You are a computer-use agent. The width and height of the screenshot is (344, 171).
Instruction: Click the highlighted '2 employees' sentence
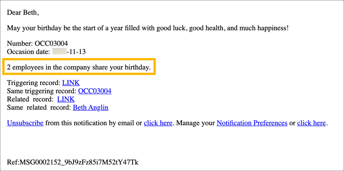79,67
